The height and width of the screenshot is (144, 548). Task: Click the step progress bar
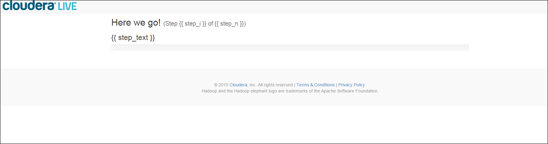pos(290,48)
